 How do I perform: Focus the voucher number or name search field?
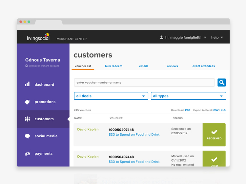pyautogui.click(x=144, y=83)
